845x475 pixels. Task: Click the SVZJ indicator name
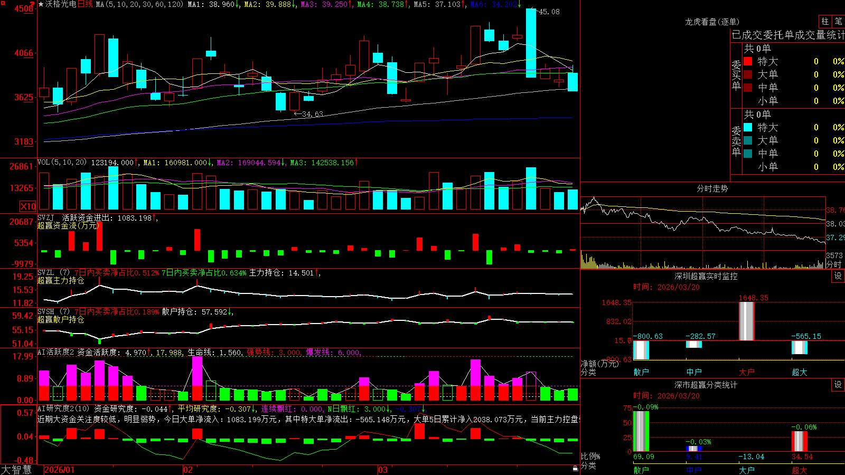[45, 217]
